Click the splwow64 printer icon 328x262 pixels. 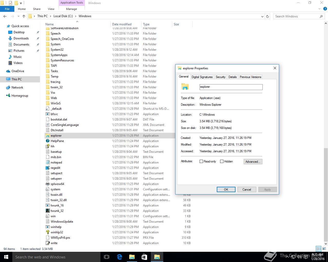(x=47, y=184)
